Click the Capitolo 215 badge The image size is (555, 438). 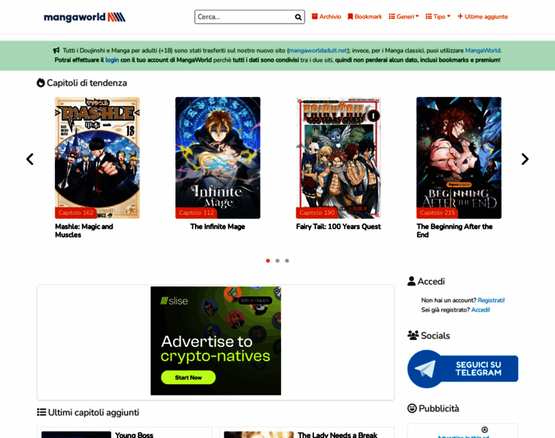coord(437,212)
